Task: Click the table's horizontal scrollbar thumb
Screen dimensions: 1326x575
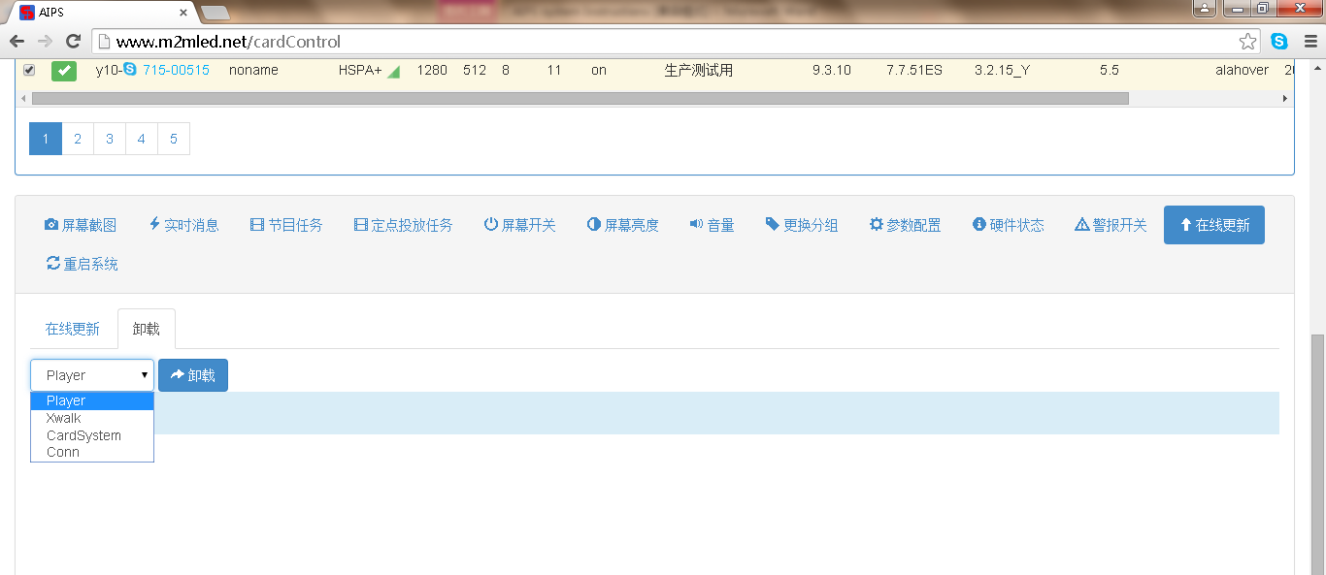Action: (580, 99)
